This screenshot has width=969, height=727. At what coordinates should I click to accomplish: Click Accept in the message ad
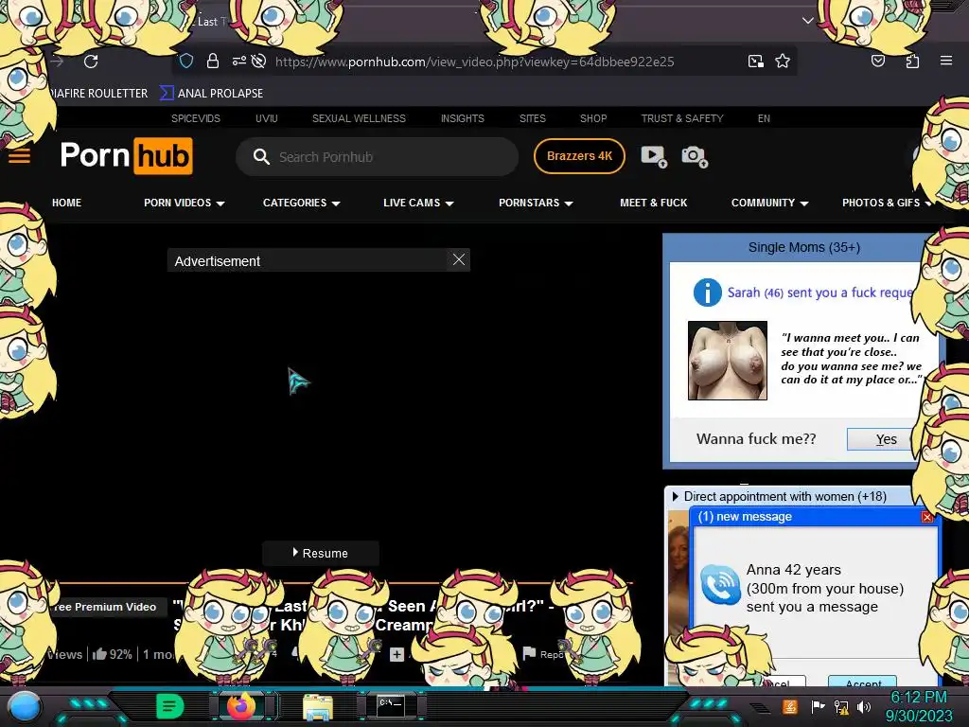coord(863,683)
